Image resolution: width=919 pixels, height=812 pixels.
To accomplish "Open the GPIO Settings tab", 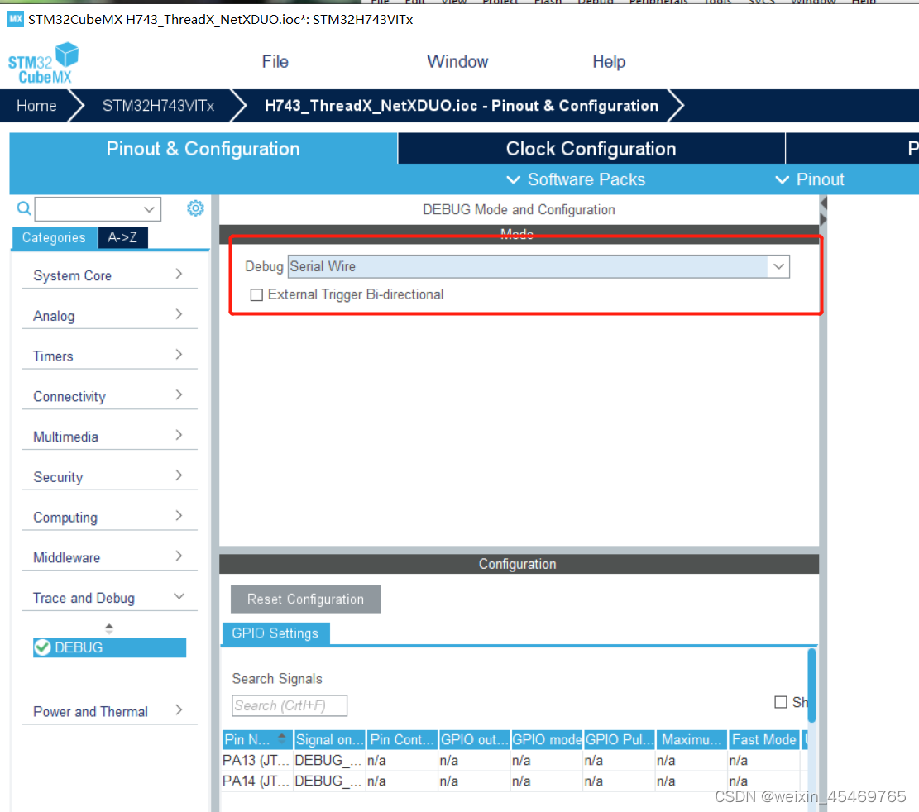I will (x=275, y=633).
